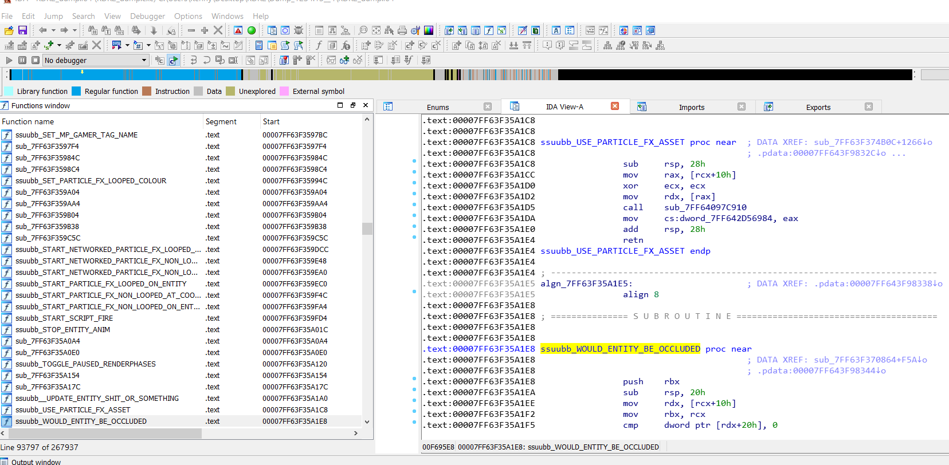Screen dimensions: 949x465
Task: Expand the forward arrow history dropdown
Action: point(74,30)
